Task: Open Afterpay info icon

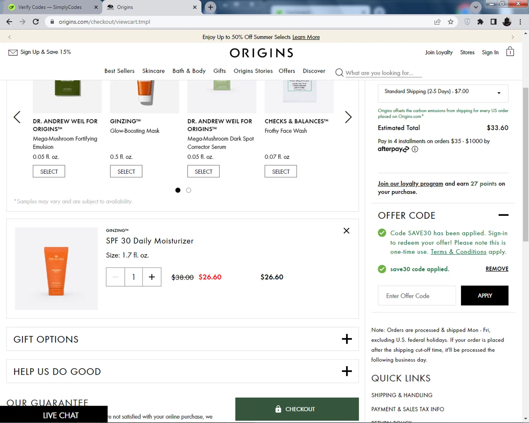Action: [415, 149]
